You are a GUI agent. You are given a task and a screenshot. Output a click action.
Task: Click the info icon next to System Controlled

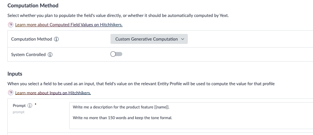[x=50, y=55]
